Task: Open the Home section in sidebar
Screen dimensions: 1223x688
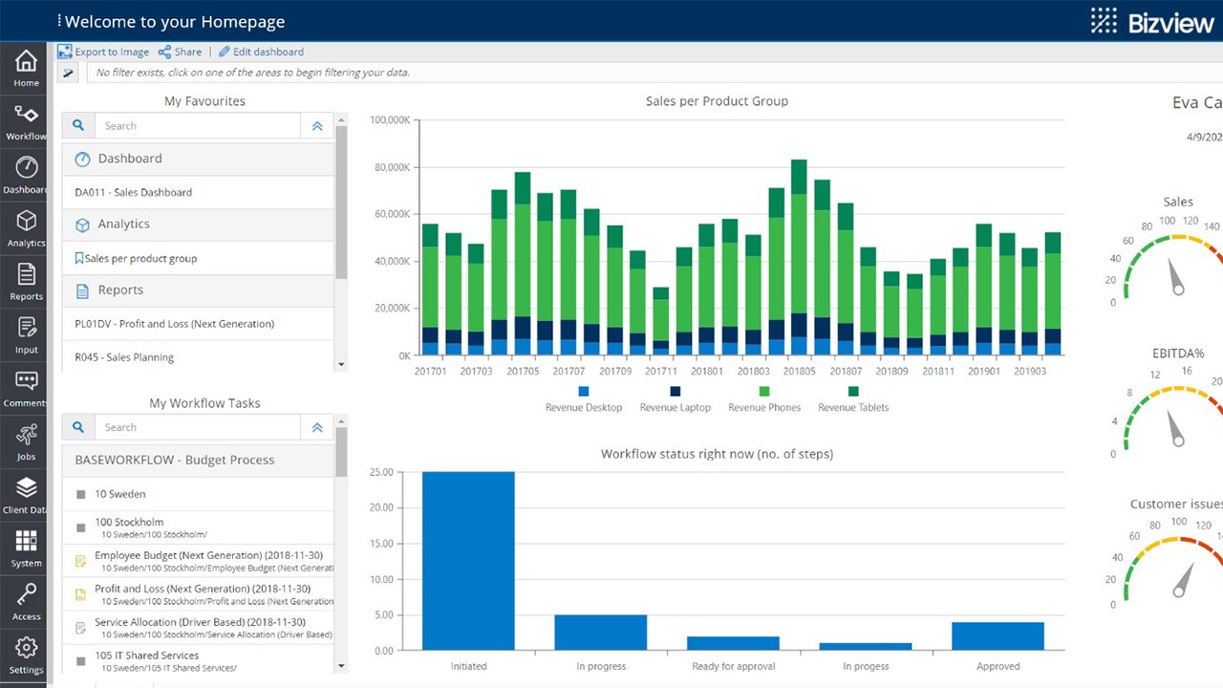Action: [x=26, y=68]
